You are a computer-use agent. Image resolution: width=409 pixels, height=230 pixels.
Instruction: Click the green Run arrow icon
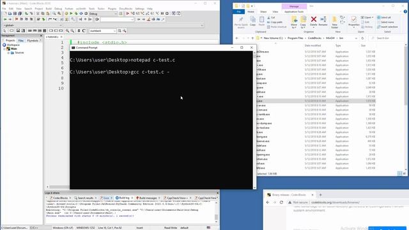pos(71,13)
